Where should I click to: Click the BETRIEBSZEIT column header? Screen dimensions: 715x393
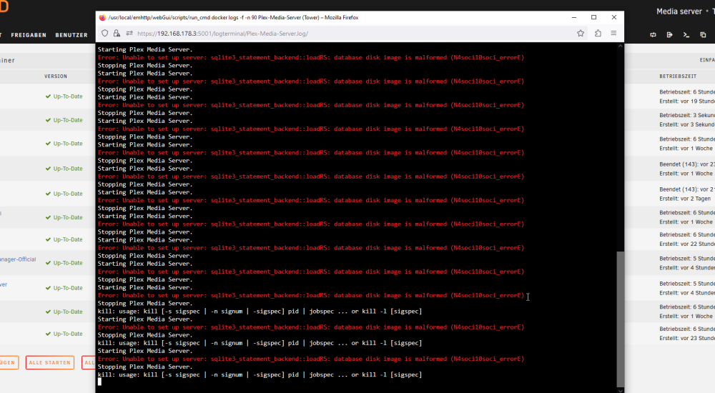click(x=678, y=76)
